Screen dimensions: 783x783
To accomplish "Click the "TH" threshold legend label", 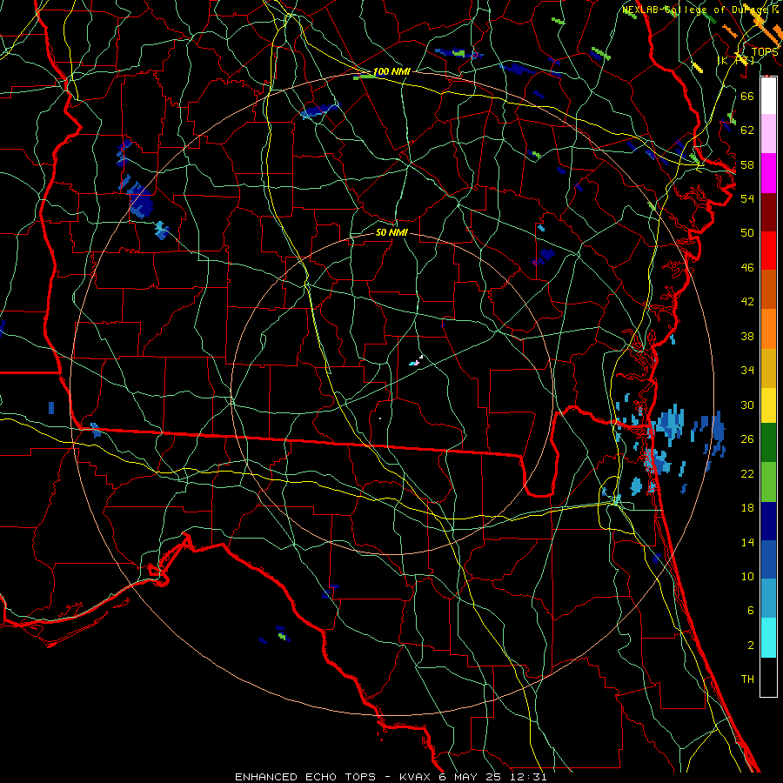I will coord(747,679).
